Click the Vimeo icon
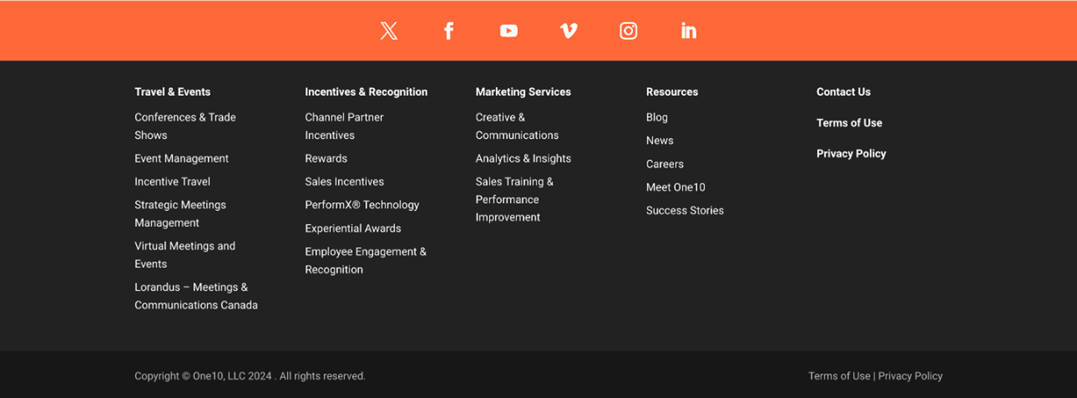 (x=569, y=31)
